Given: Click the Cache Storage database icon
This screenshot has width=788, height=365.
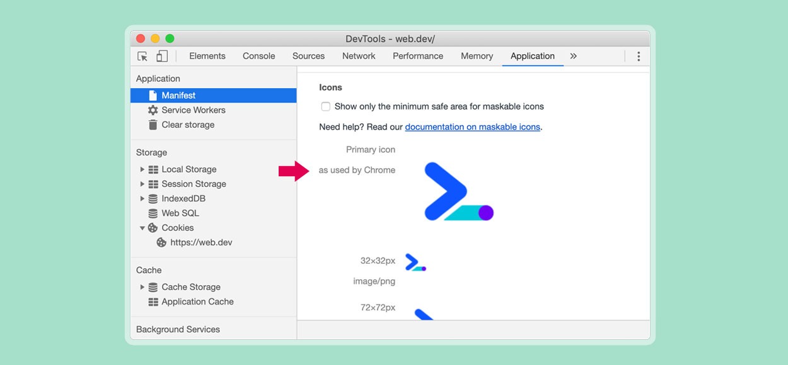Looking at the screenshot, I should click(153, 287).
